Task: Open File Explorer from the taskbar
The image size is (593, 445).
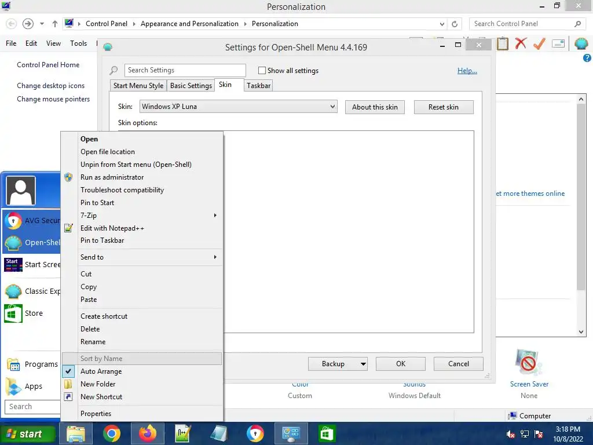Action: coord(76,433)
